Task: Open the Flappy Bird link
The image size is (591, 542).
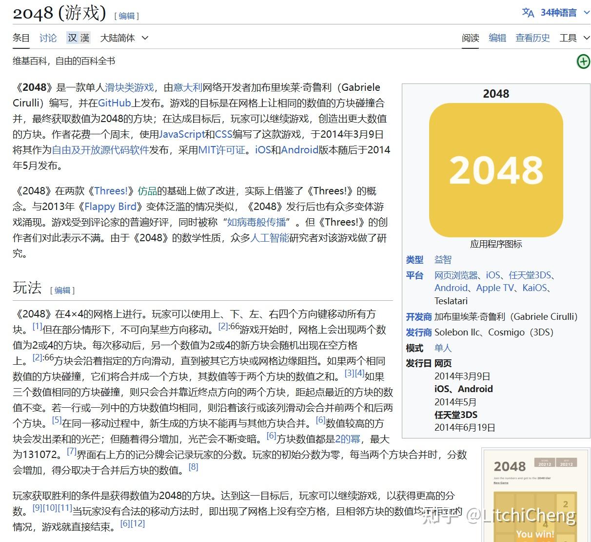Action: click(x=110, y=207)
